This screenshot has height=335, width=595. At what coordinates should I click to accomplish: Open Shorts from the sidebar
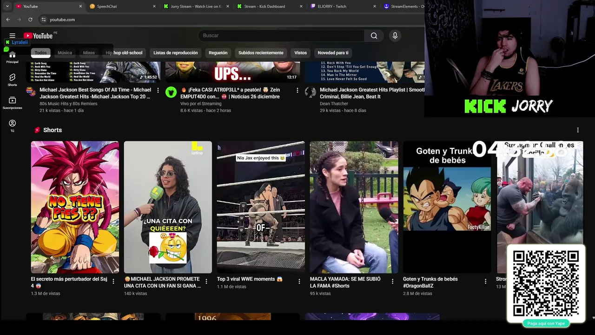pyautogui.click(x=13, y=80)
